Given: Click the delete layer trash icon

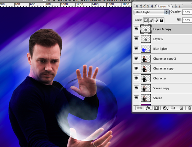Looking at the screenshot, I should (x=189, y=108).
